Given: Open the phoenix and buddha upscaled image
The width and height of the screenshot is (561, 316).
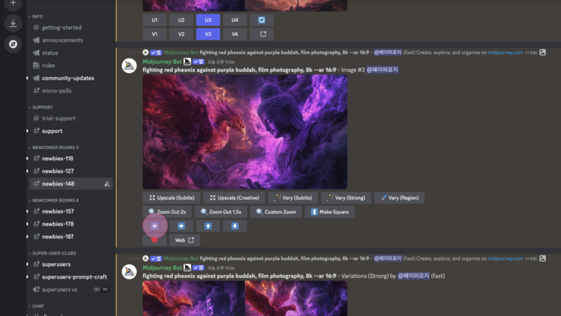Looking at the screenshot, I should (245, 132).
